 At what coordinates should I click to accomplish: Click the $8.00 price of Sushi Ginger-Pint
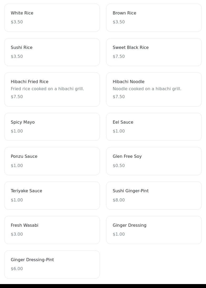[x=119, y=200]
